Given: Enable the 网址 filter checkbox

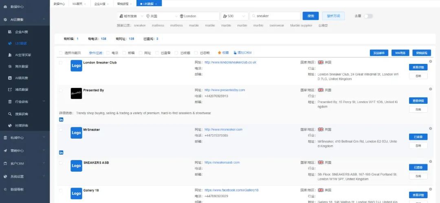Looking at the screenshot, I should [x=141, y=53].
